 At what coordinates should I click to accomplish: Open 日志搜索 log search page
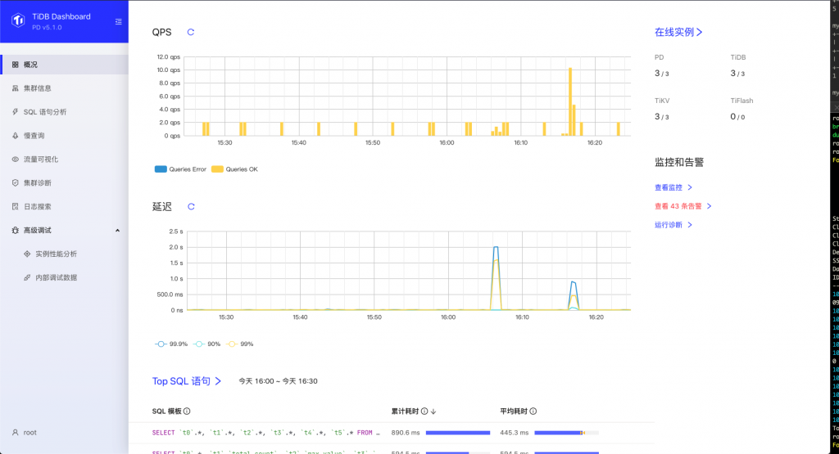pos(64,206)
